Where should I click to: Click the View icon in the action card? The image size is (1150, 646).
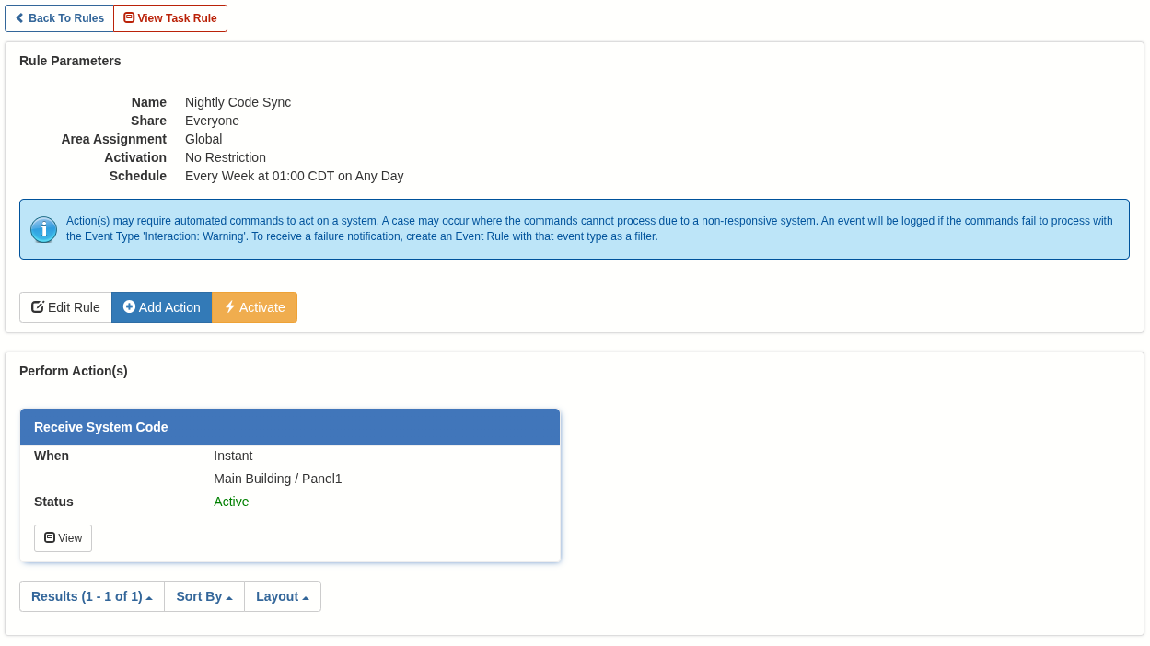pos(50,537)
